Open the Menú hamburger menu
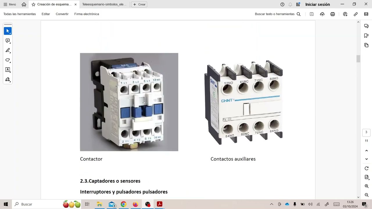This screenshot has width=372, height=209. pyautogui.click(x=10, y=4)
